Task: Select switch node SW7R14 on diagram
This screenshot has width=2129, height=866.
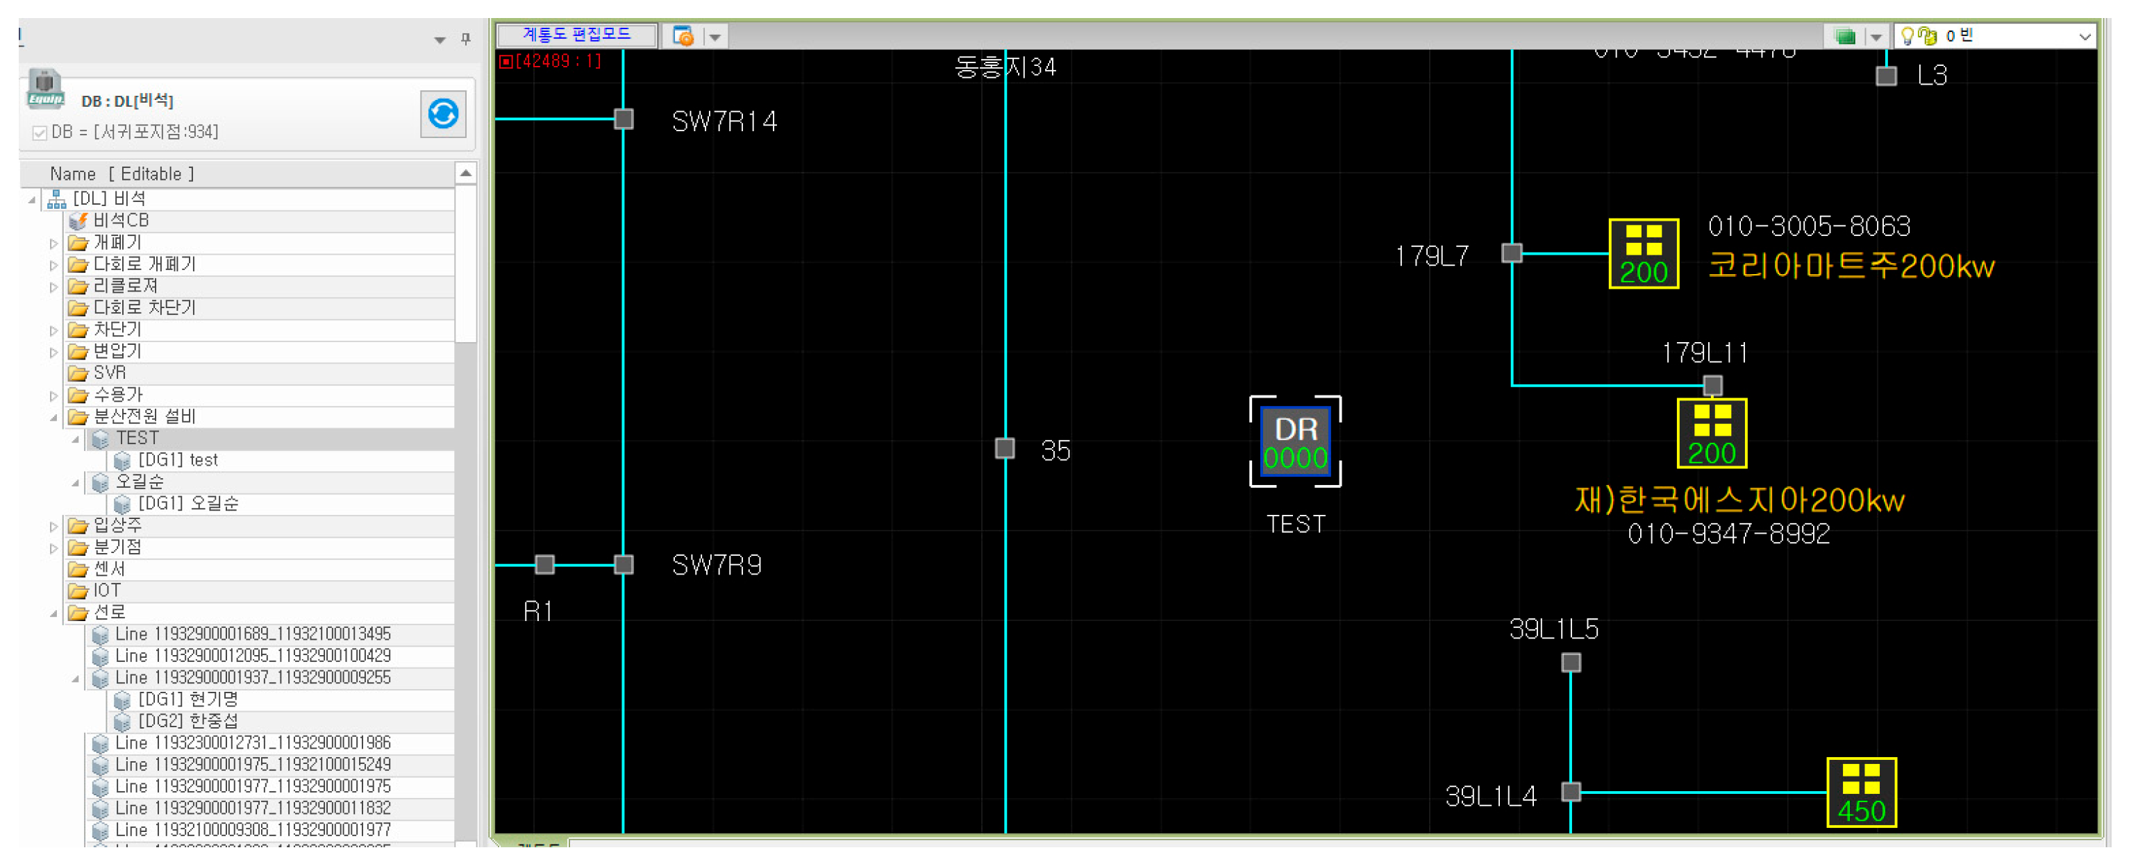Action: [624, 119]
